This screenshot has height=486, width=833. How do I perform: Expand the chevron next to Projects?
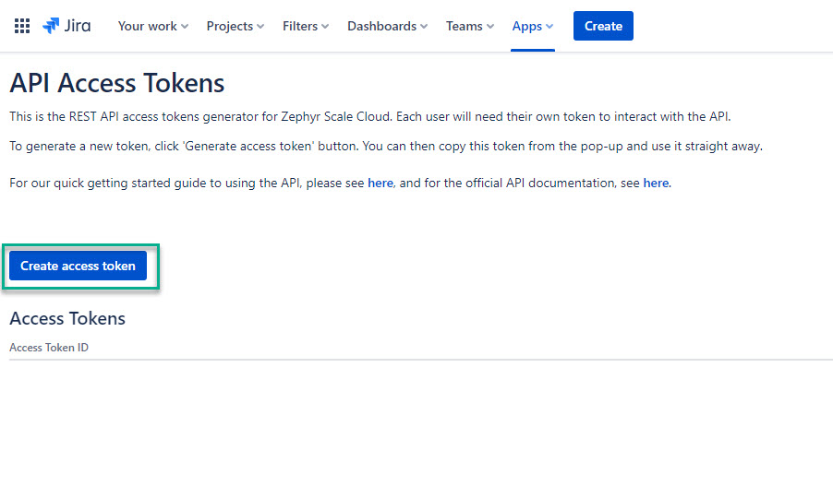260,27
